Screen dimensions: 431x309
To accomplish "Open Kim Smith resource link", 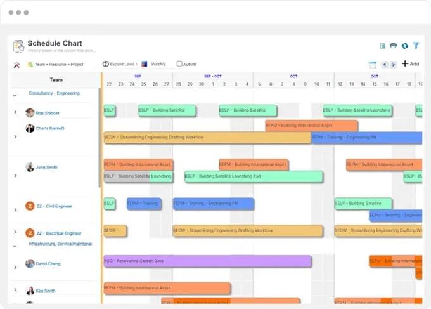I will point(46,291).
